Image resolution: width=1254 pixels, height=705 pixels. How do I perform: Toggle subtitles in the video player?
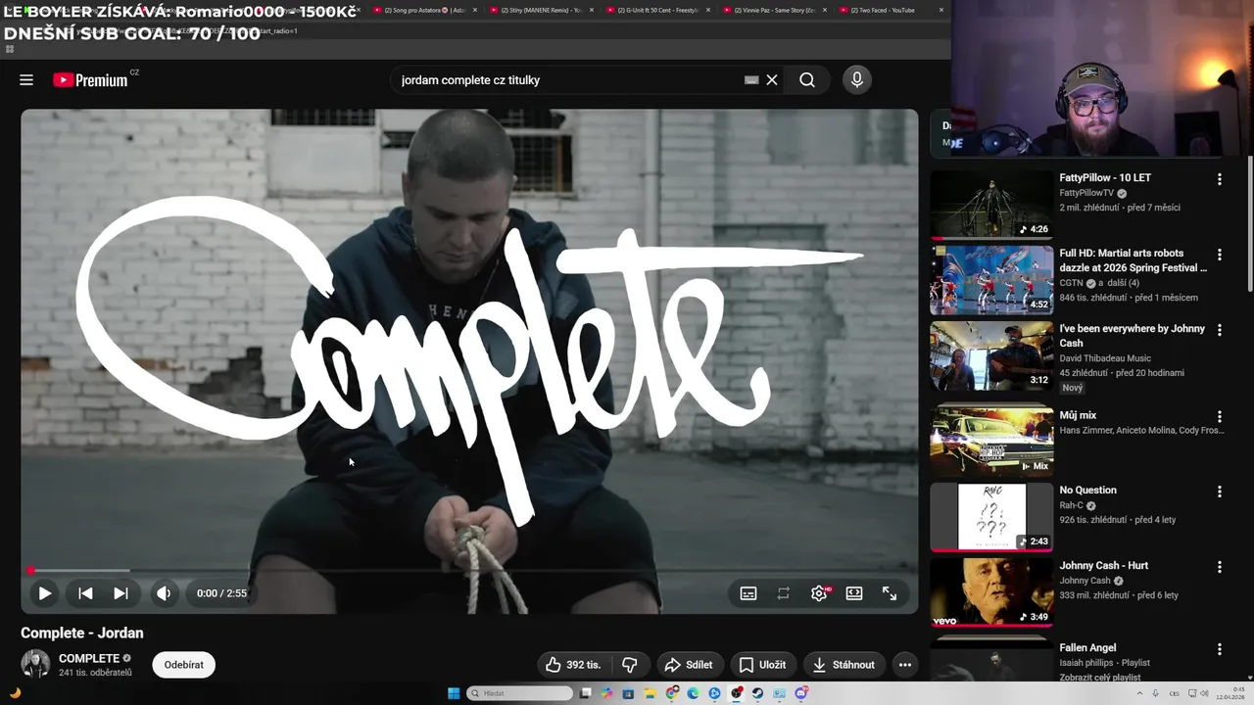click(x=748, y=593)
